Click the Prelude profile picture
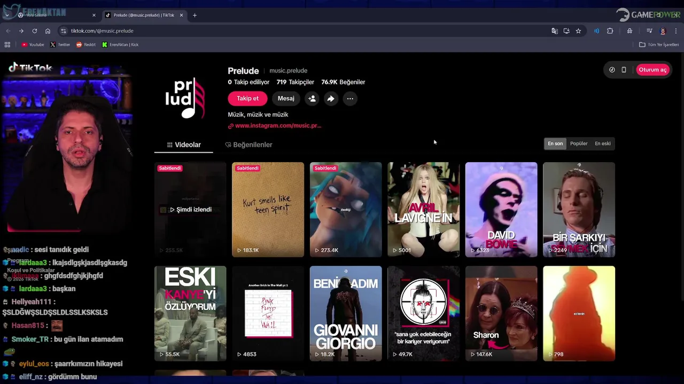This screenshot has height=384, width=684. (185, 99)
